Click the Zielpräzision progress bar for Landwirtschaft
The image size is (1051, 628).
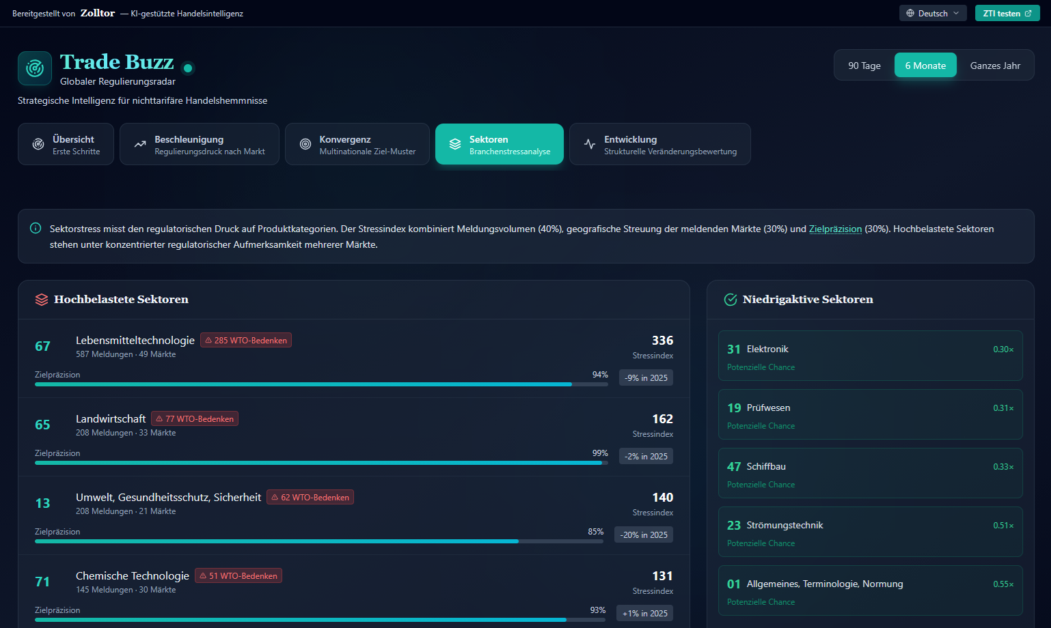point(321,463)
